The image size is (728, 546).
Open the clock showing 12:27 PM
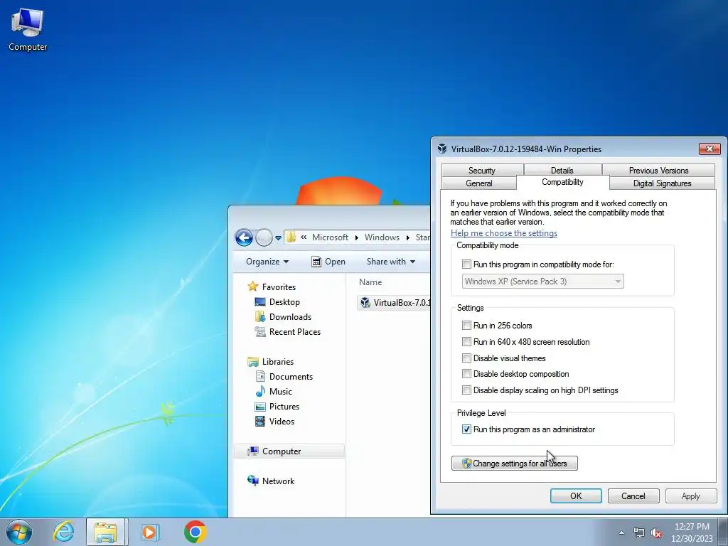coord(692,532)
